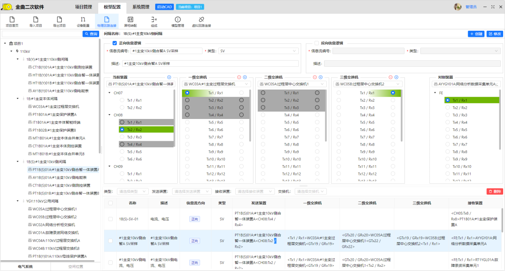Click red minus icon beside 一级交换机
The width and height of the screenshot is (505, 271).
tap(239, 77)
